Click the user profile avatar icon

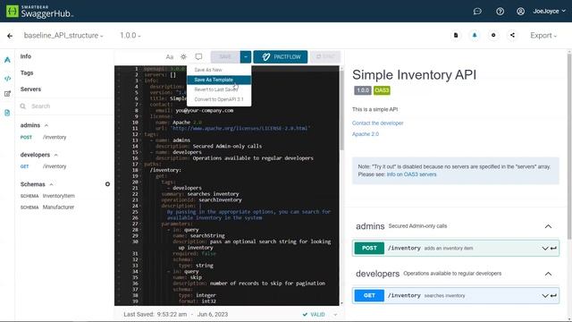pos(520,12)
